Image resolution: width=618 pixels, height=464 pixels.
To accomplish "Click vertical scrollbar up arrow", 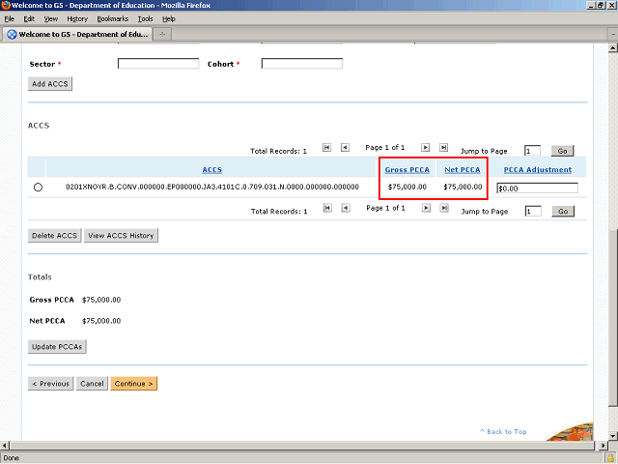I will 613,48.
